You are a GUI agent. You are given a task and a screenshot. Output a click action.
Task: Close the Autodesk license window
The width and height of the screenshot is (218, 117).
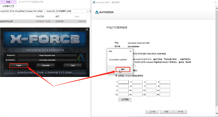216,2
